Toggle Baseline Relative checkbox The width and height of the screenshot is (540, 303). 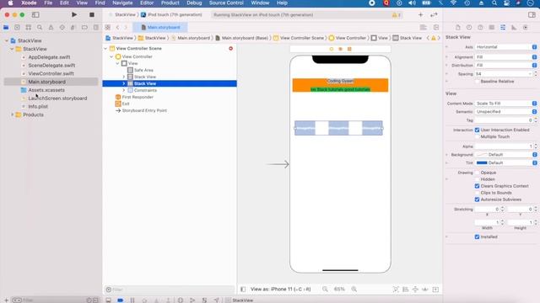[x=477, y=82]
